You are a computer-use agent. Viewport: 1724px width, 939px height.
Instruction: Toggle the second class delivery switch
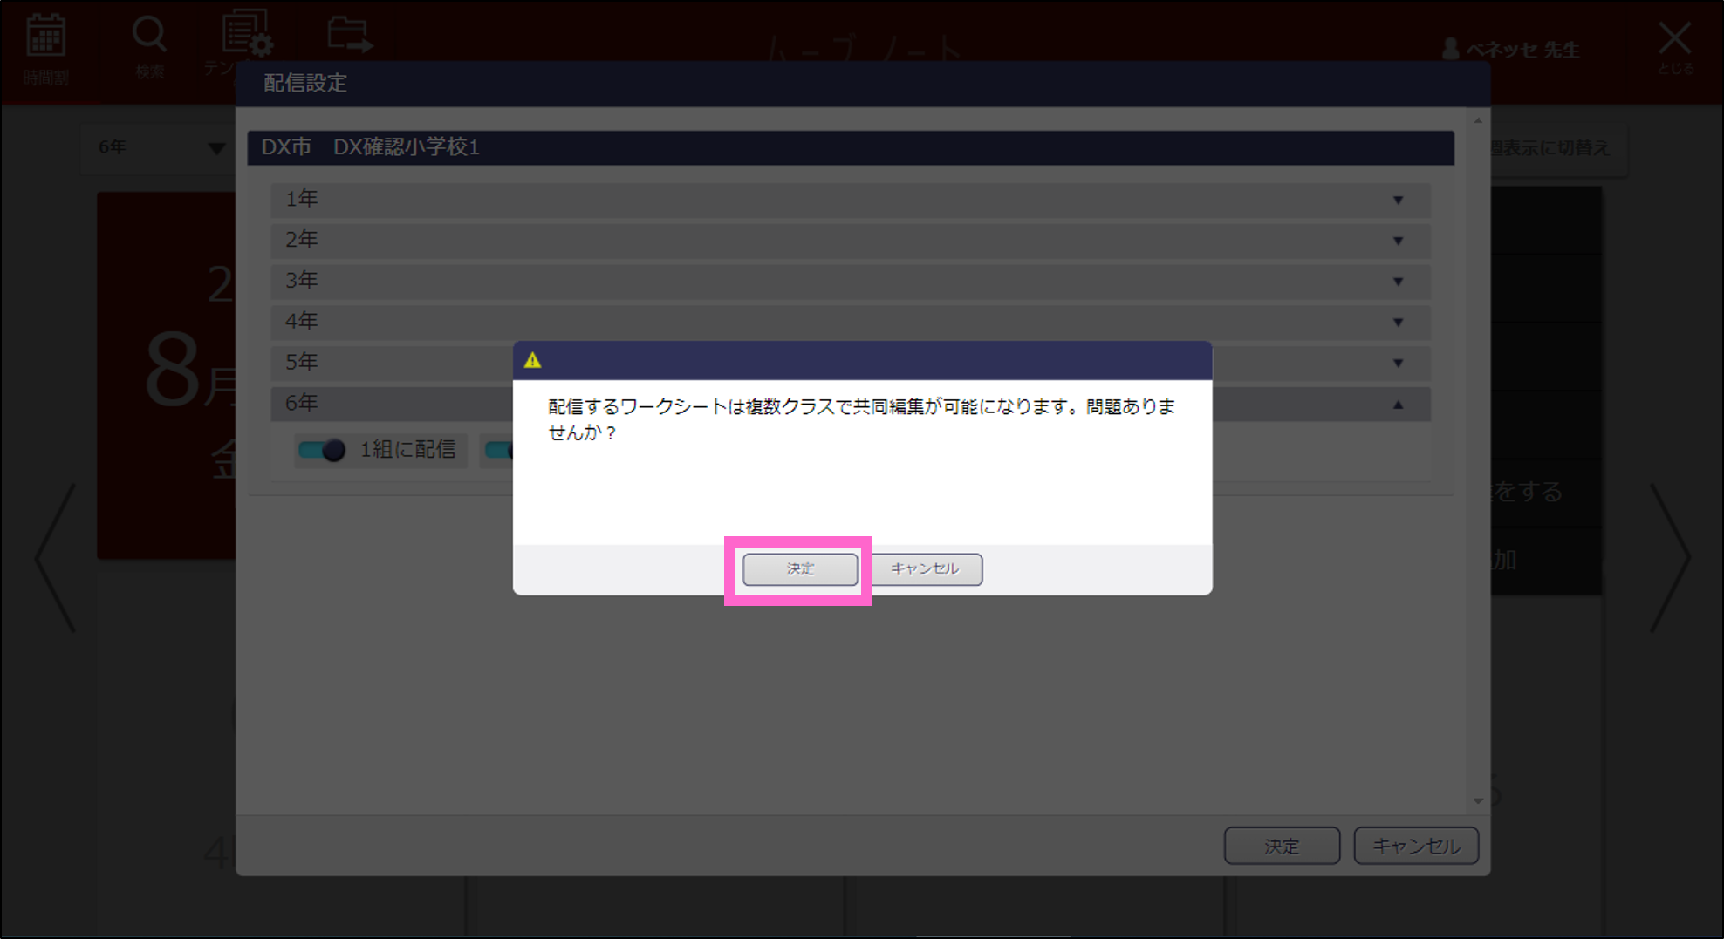click(502, 450)
